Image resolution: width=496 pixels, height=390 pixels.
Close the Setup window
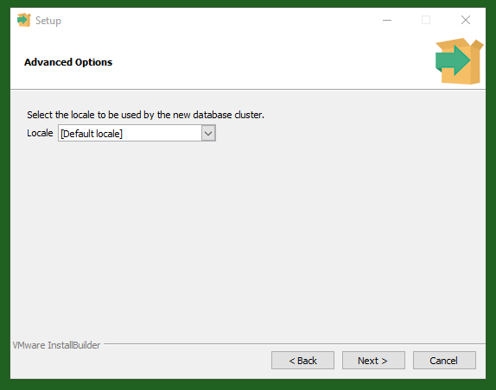[x=465, y=20]
